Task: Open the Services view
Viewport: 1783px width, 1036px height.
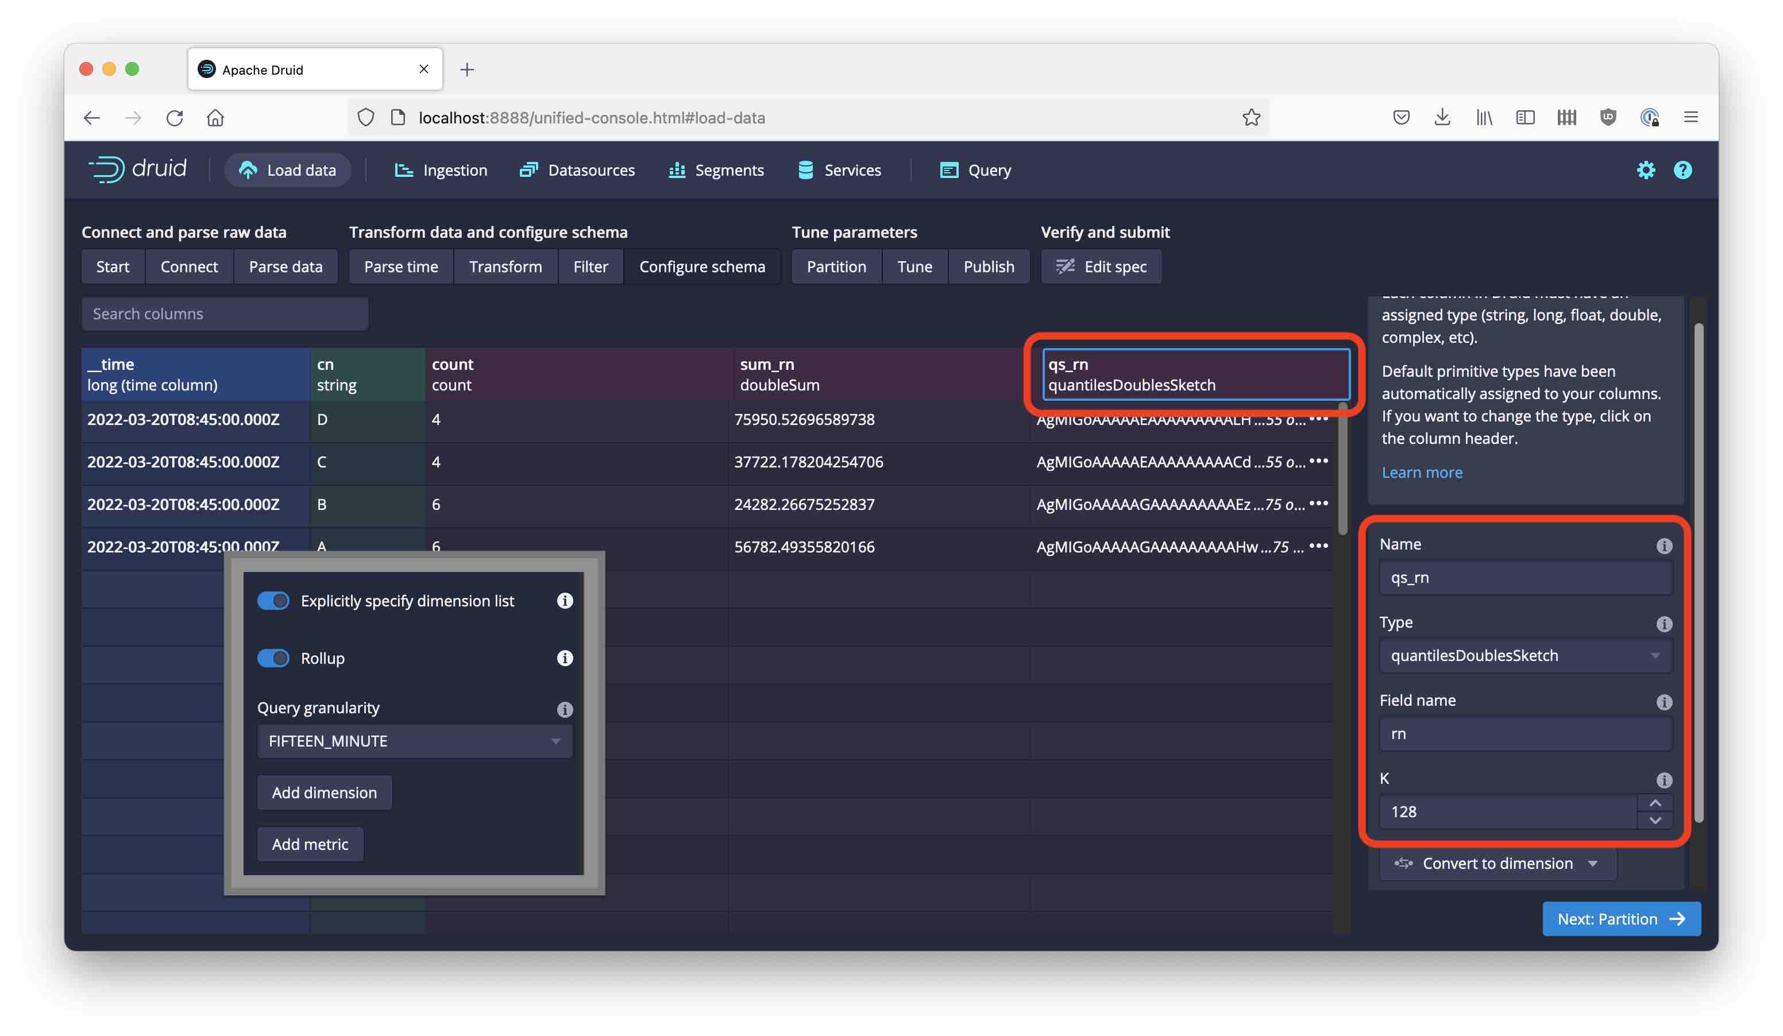Action: click(839, 170)
